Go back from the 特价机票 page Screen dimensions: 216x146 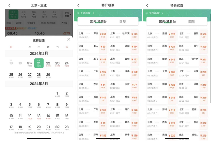[x=78, y=5]
